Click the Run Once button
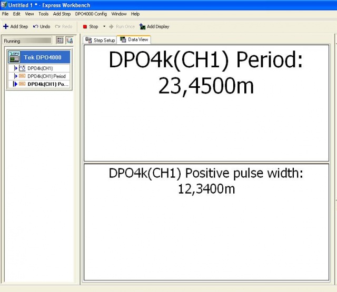The height and width of the screenshot is (292, 337). (x=122, y=27)
